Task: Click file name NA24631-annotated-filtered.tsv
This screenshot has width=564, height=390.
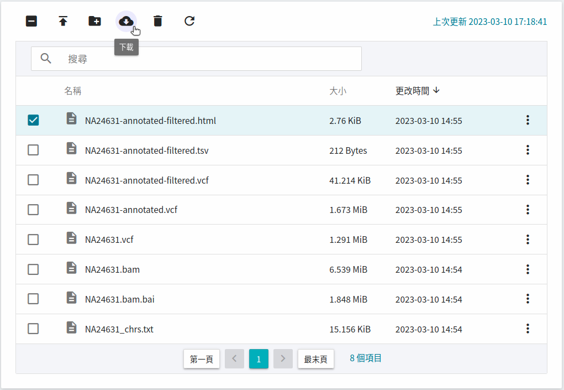Action: pyautogui.click(x=147, y=150)
